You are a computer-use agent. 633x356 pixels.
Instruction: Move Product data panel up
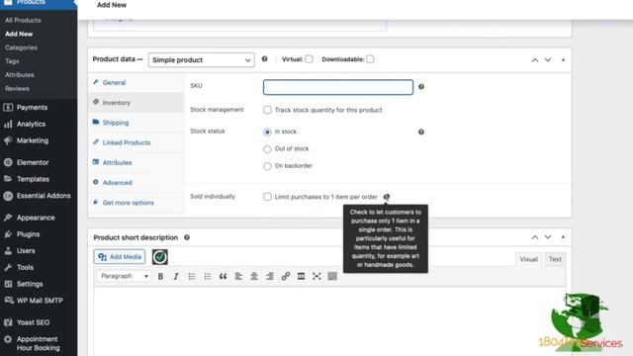tap(535, 59)
